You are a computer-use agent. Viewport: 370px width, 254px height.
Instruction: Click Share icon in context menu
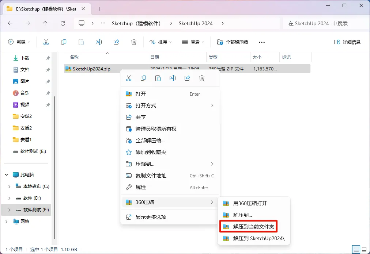(187, 78)
